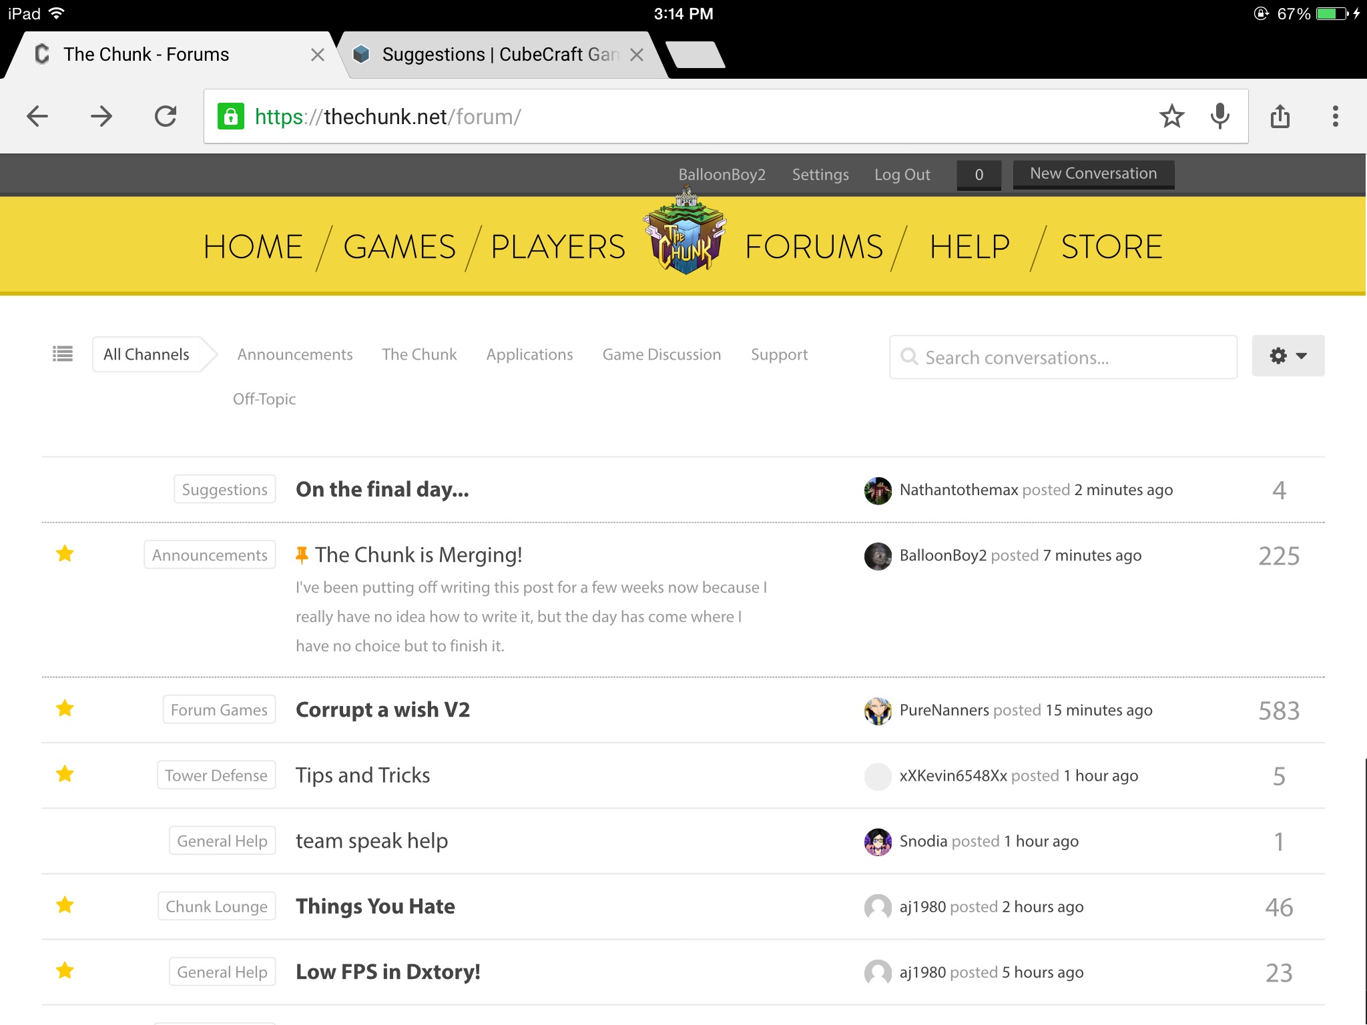Screen dimensions: 1367x1025
Task: Open the team speak help thread
Action: [x=372, y=841]
